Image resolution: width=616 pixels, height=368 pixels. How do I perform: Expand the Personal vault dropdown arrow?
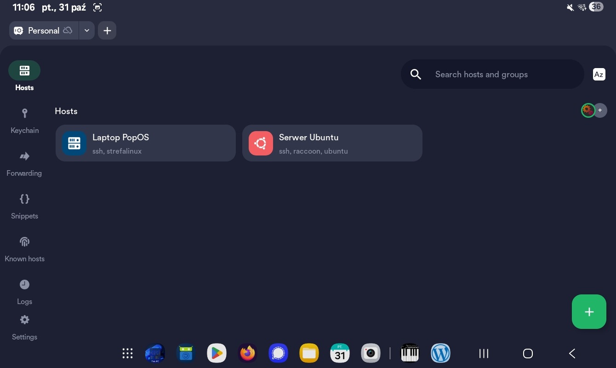(x=86, y=31)
